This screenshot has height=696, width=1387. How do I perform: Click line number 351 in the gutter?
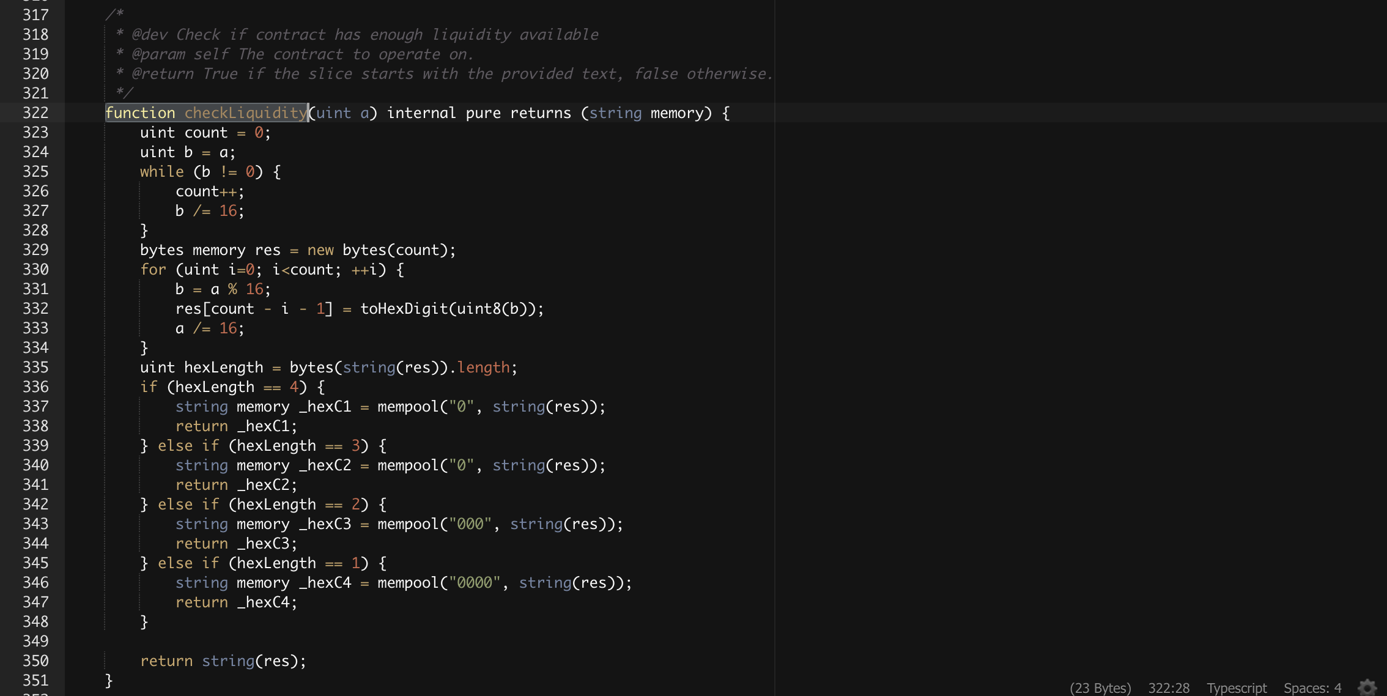click(35, 681)
